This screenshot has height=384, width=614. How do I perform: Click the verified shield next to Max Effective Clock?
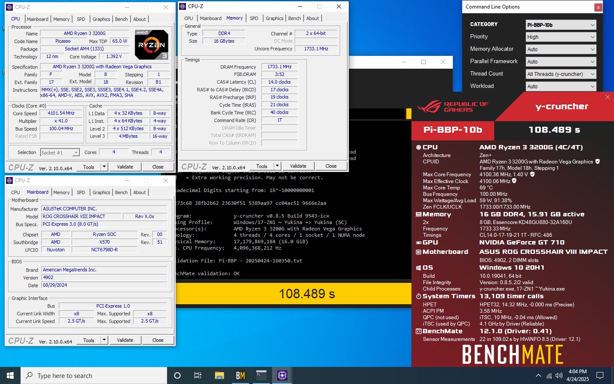[514, 181]
